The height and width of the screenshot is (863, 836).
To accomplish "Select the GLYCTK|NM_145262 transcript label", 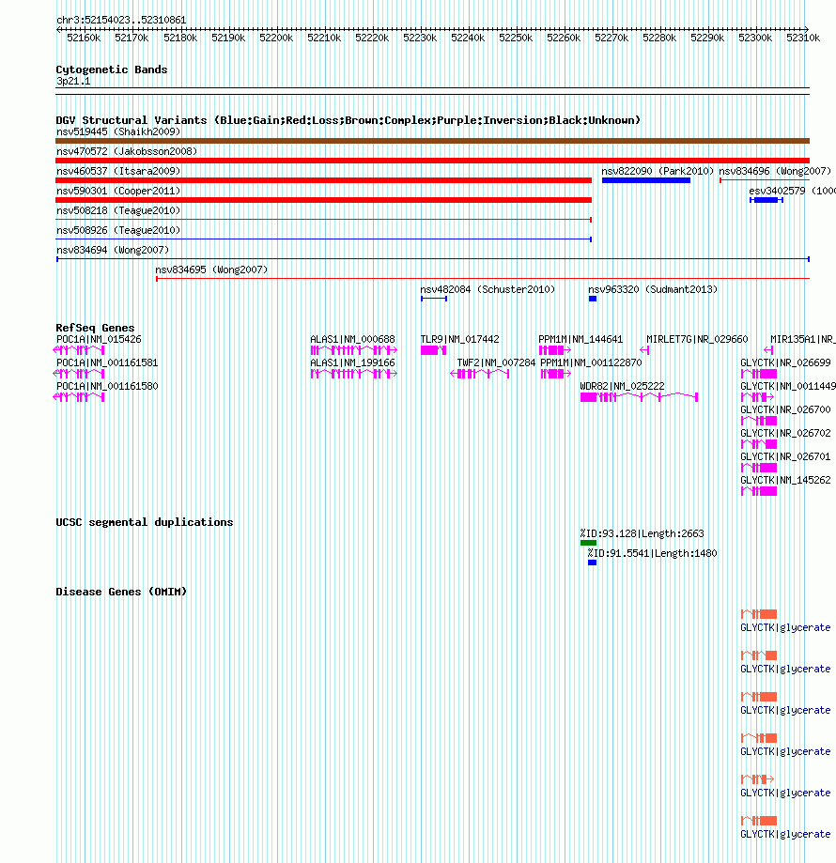I will pyautogui.click(x=785, y=481).
